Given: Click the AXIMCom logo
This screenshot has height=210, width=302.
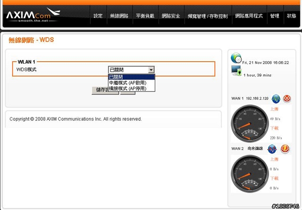Looking at the screenshot, I should [33, 15].
